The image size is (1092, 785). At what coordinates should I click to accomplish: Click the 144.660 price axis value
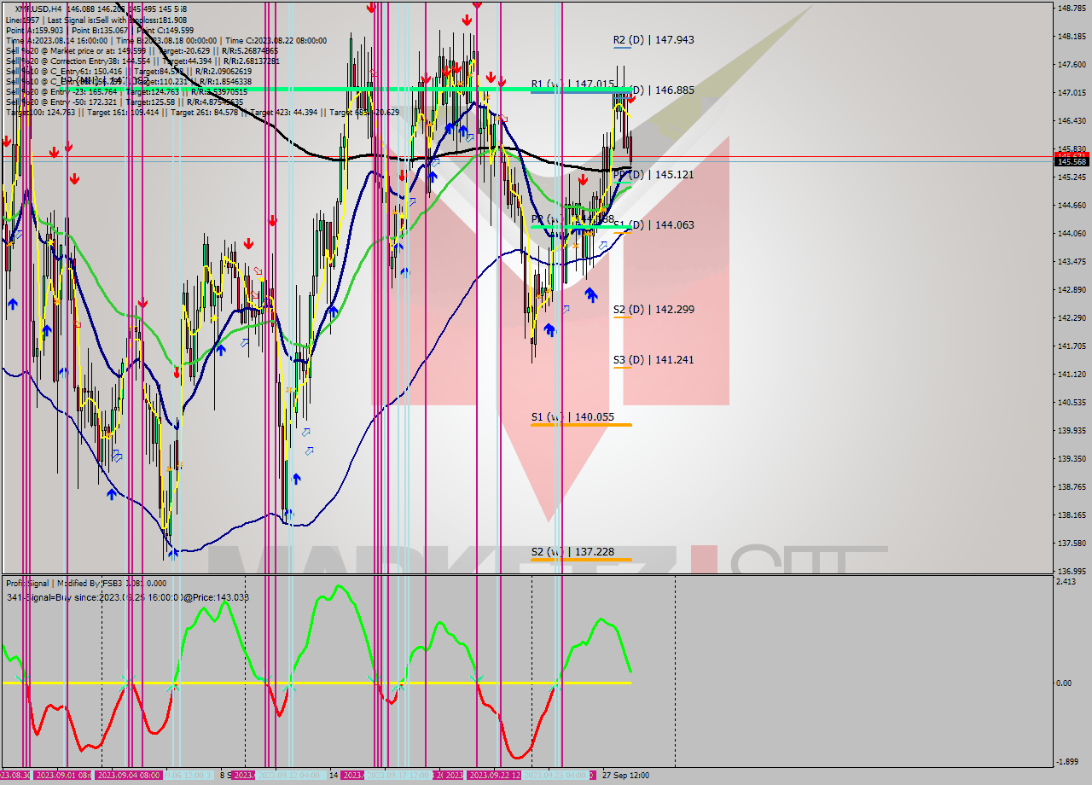1072,205
